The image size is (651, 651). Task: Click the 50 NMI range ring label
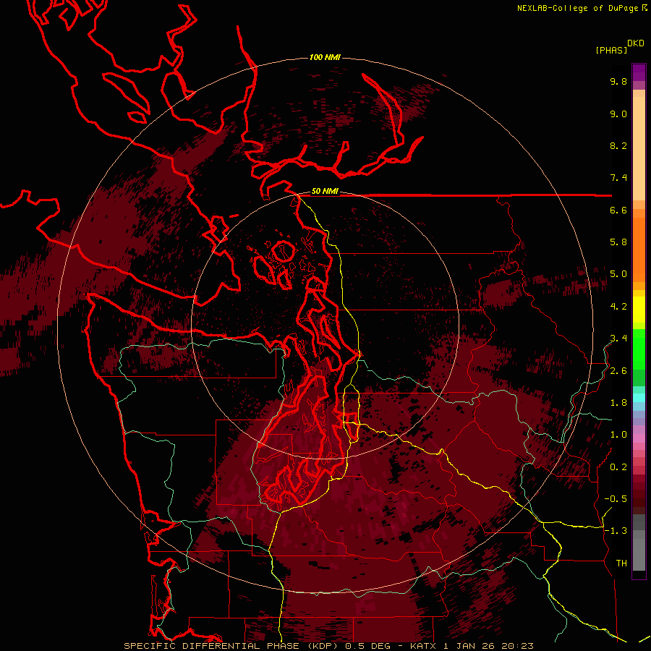325,192
